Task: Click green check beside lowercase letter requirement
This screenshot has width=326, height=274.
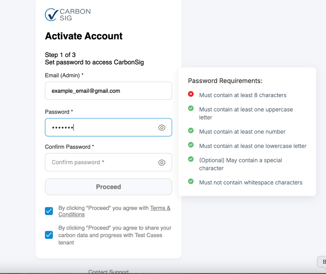Action: [x=191, y=145]
